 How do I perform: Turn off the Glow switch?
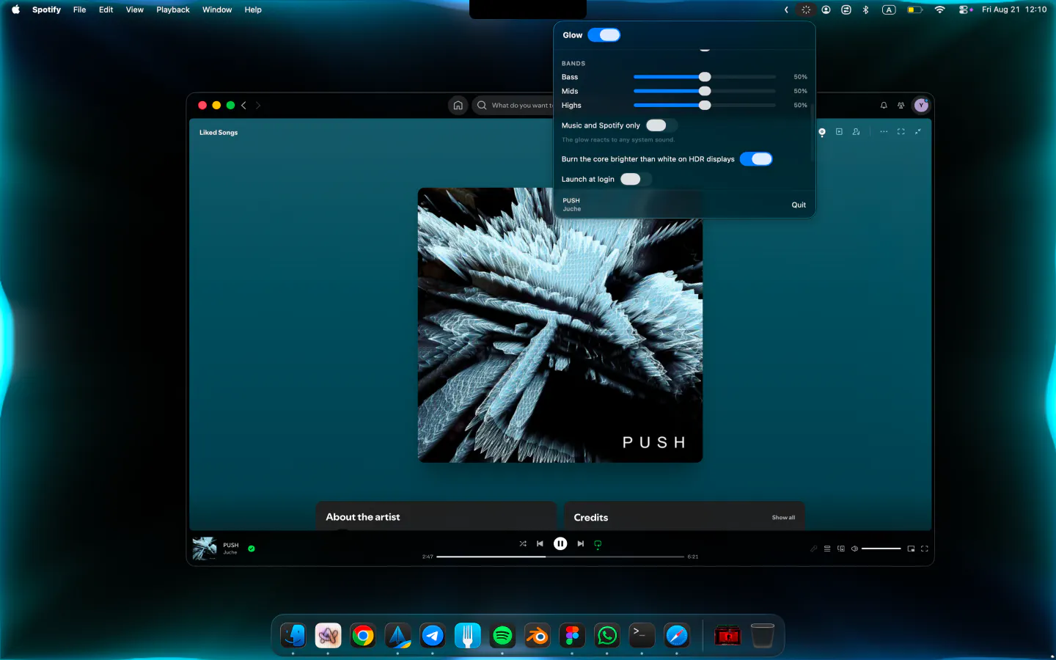click(x=604, y=35)
